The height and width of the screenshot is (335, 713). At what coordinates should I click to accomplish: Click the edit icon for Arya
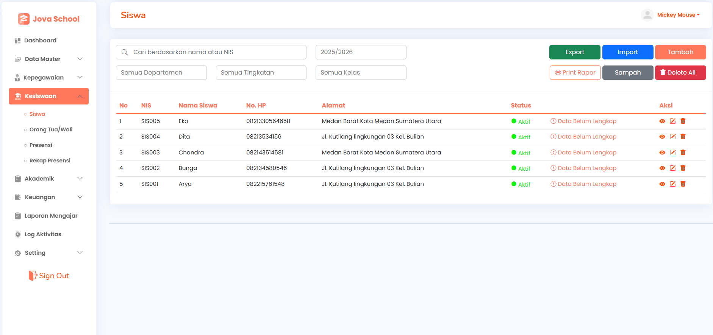coord(672,184)
